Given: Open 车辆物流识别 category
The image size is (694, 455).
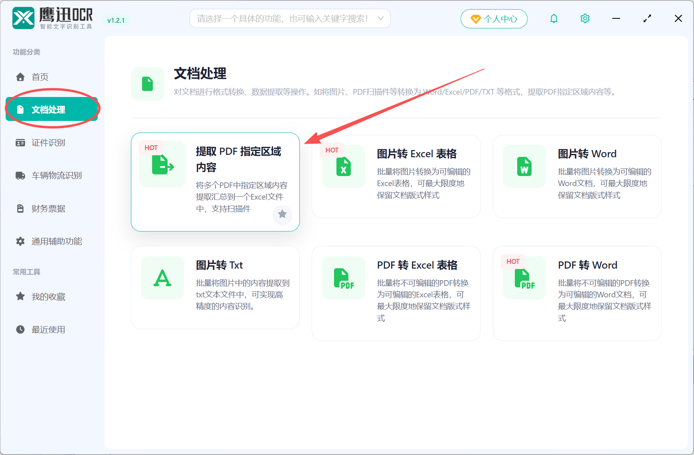Looking at the screenshot, I should click(51, 176).
